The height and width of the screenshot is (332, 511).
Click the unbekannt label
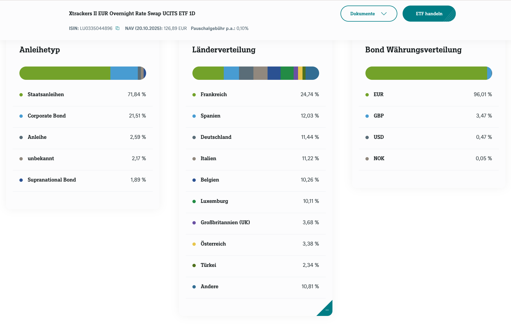[41, 159]
